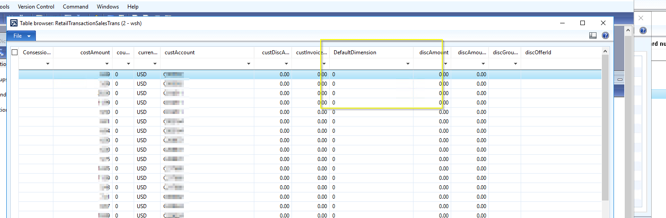Viewport: 666px width, 218px height.
Task: Click the help icon in right panel
Action: [x=643, y=31]
